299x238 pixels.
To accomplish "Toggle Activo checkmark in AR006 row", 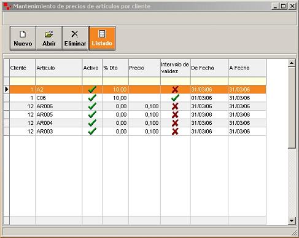I will click(92, 106).
